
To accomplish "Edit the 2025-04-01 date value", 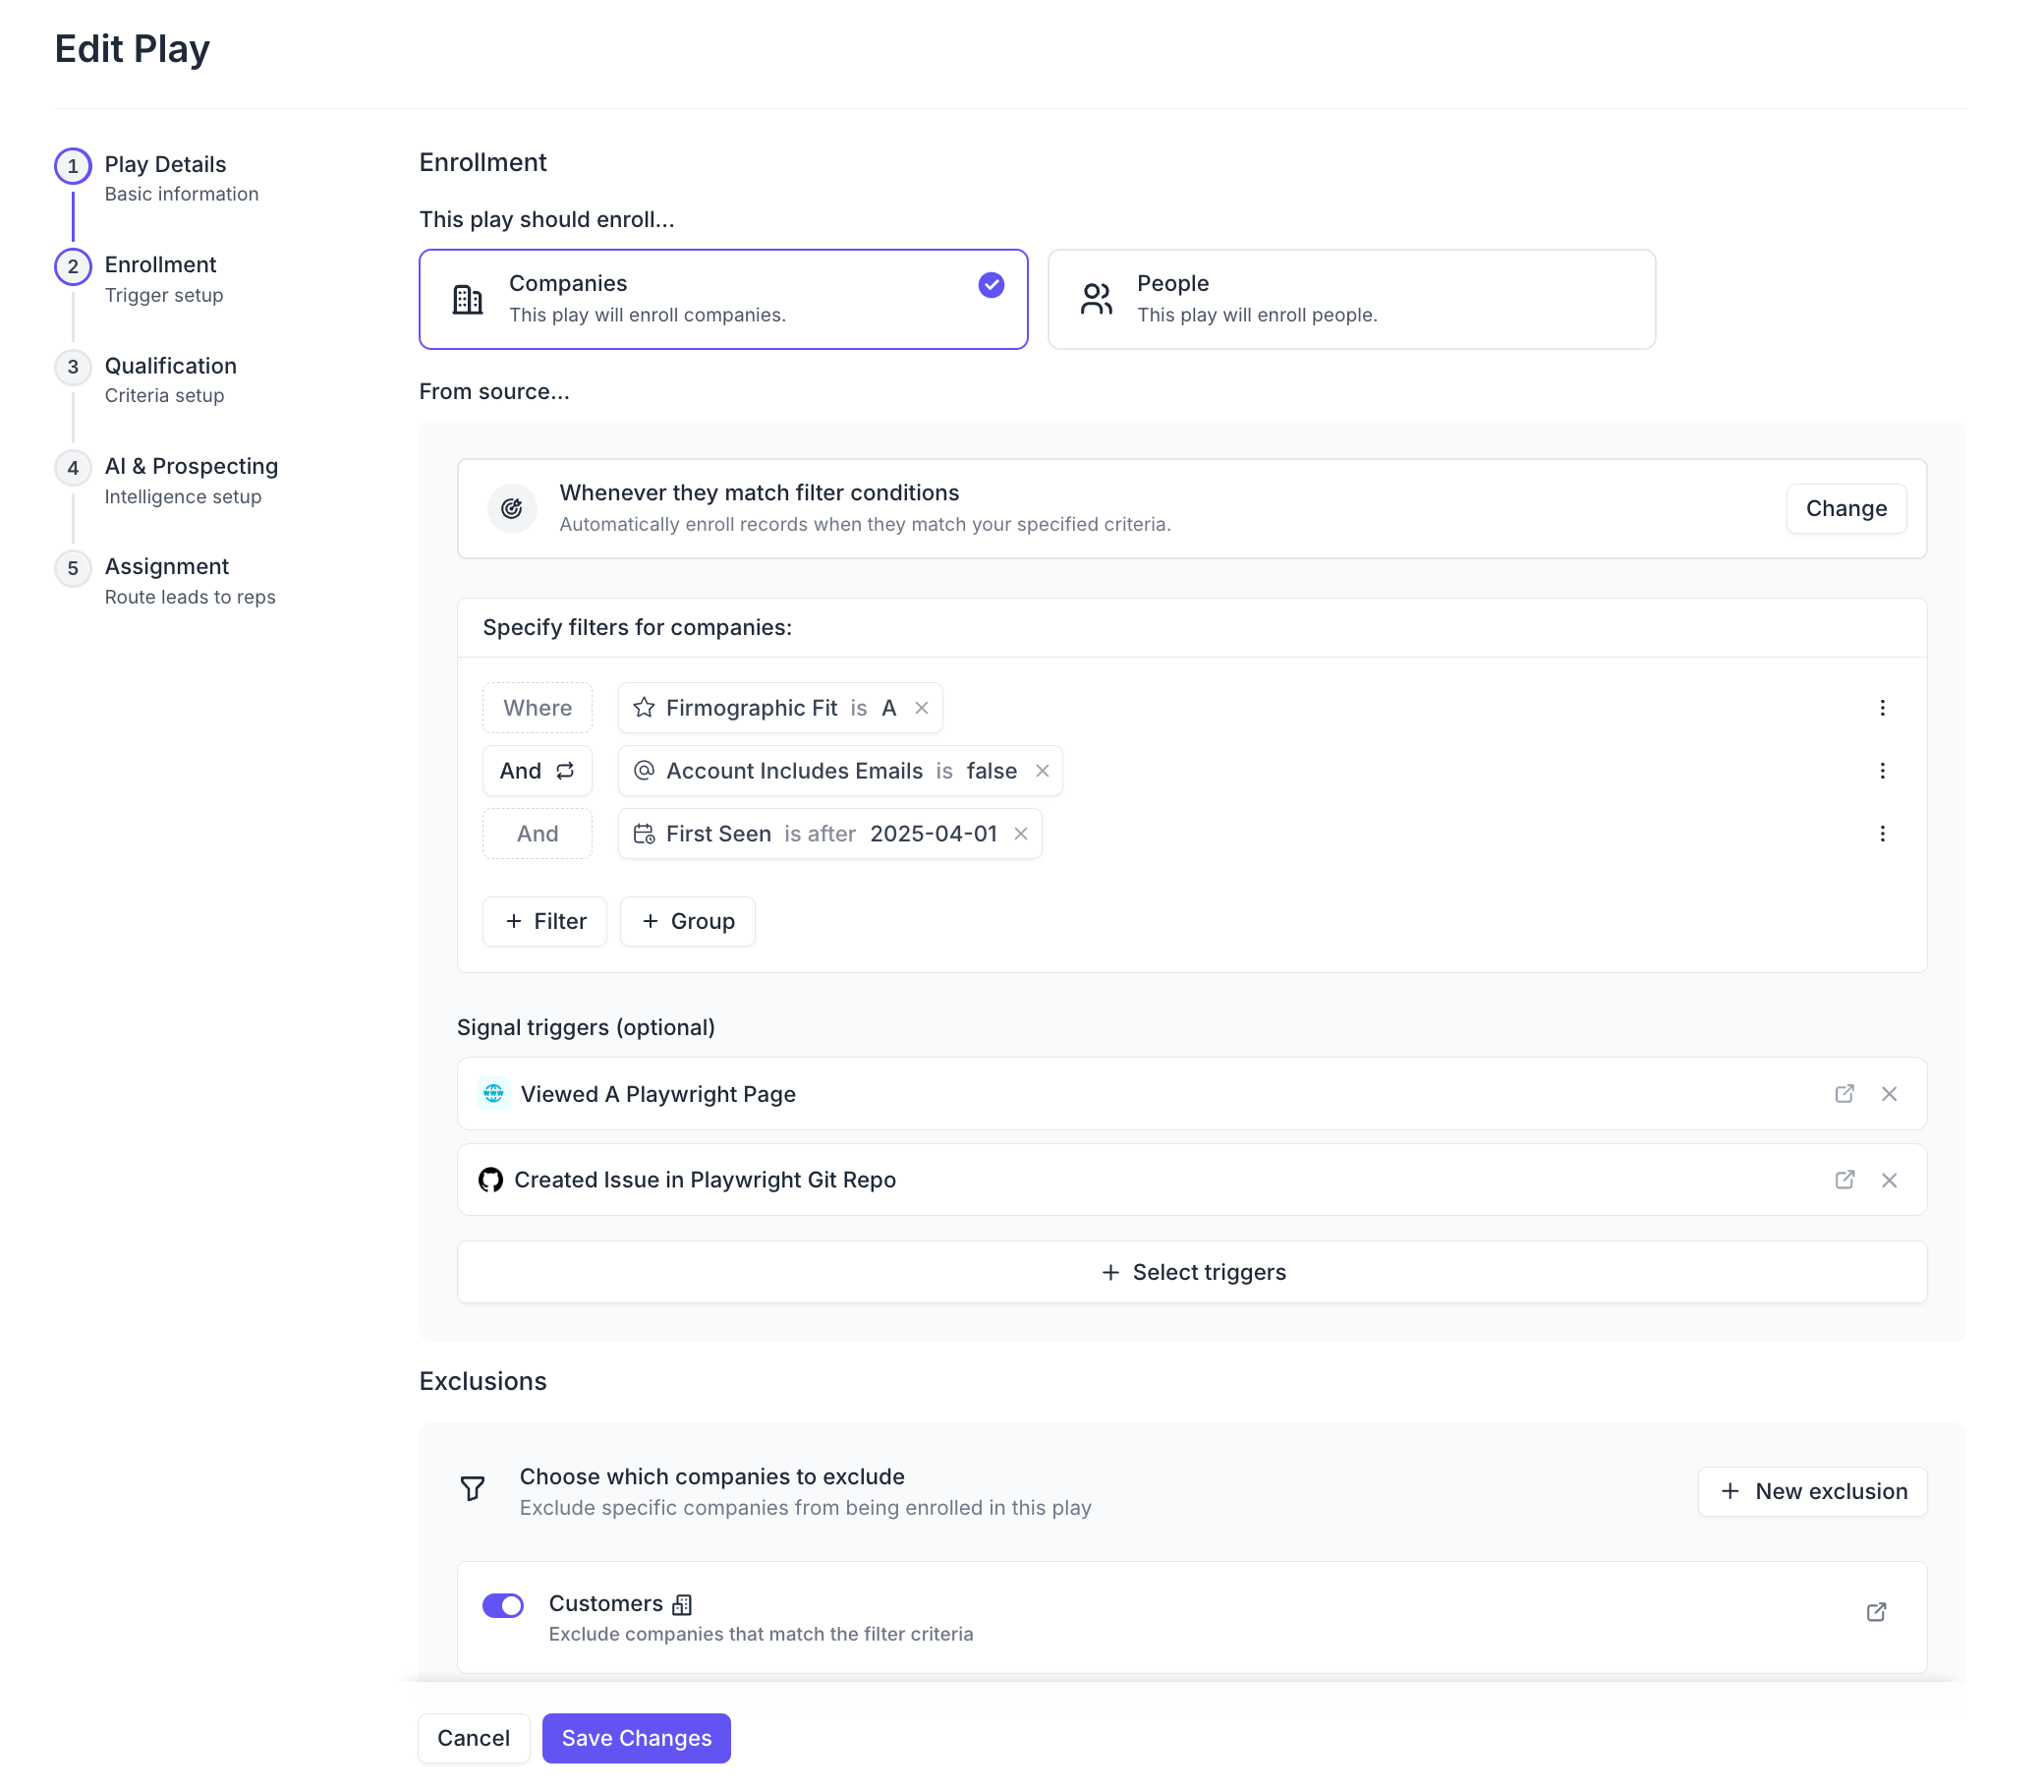I will tap(934, 834).
